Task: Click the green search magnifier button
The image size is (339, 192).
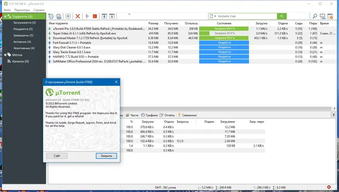Action: (282, 16)
